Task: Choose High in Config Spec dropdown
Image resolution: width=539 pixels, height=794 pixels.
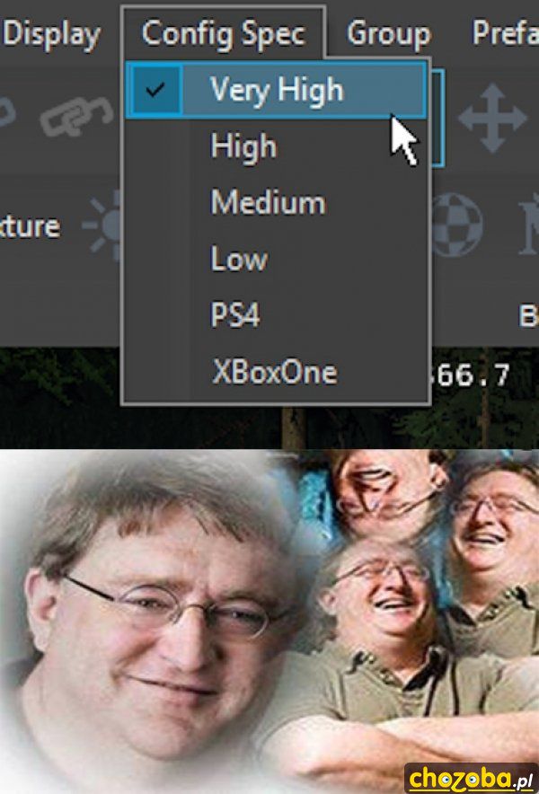Action: [276, 146]
